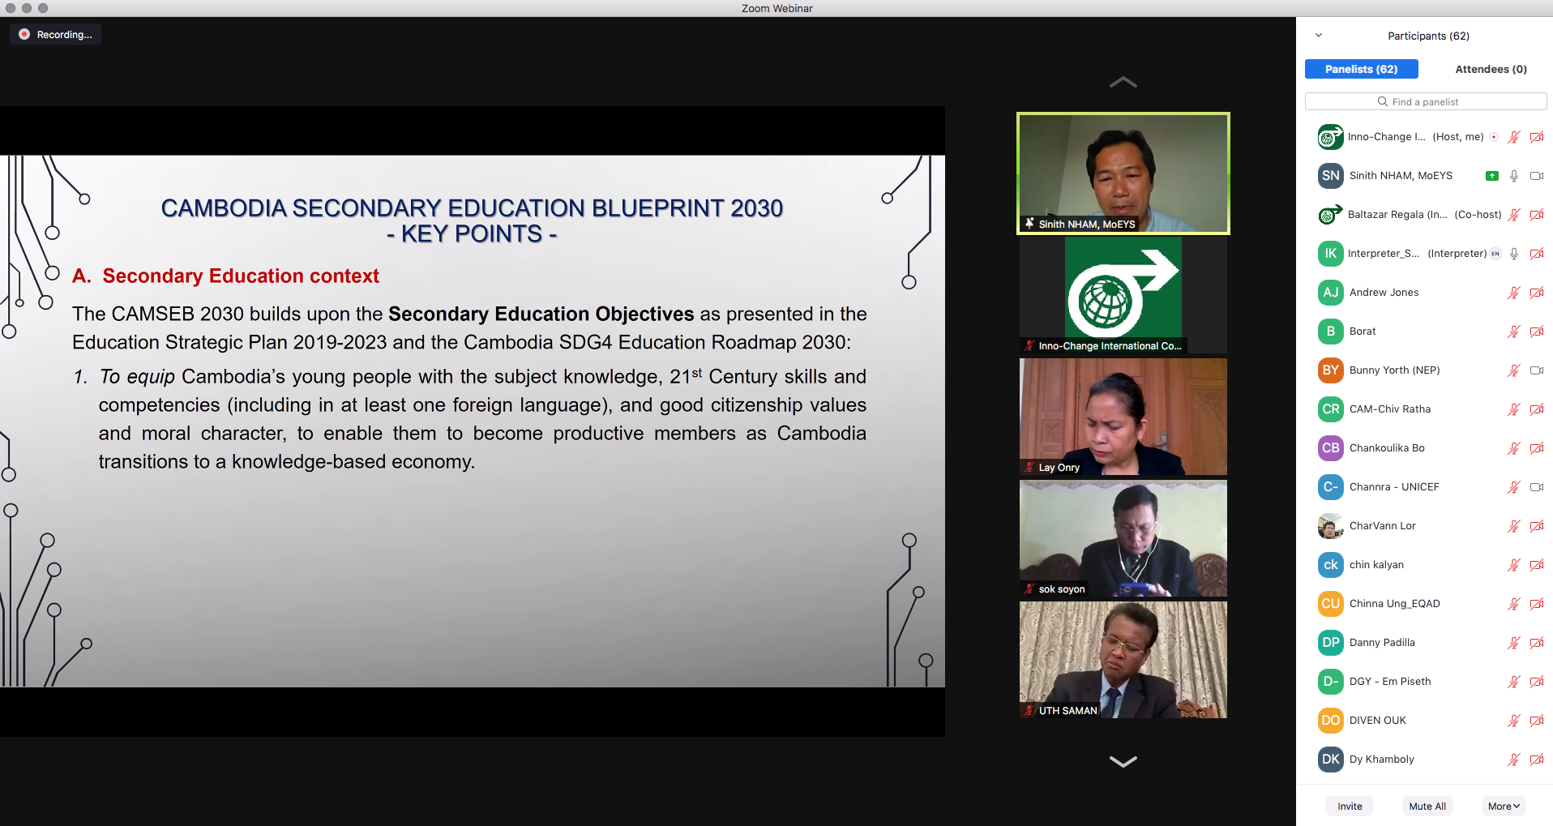
Task: Click the Interpreter language EN badge
Action: [x=1495, y=254]
